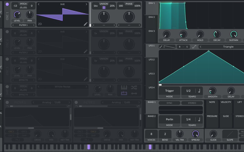
Task: Disable oscillator 1 power toggle
Action: point(7,4)
